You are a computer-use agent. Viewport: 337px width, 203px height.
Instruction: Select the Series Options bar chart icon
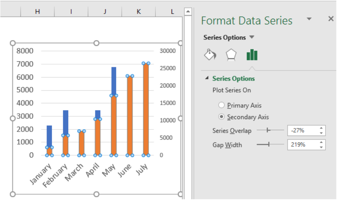[252, 55]
